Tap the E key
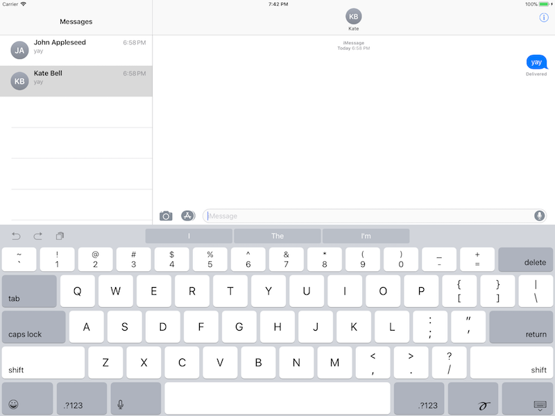 pos(154,291)
